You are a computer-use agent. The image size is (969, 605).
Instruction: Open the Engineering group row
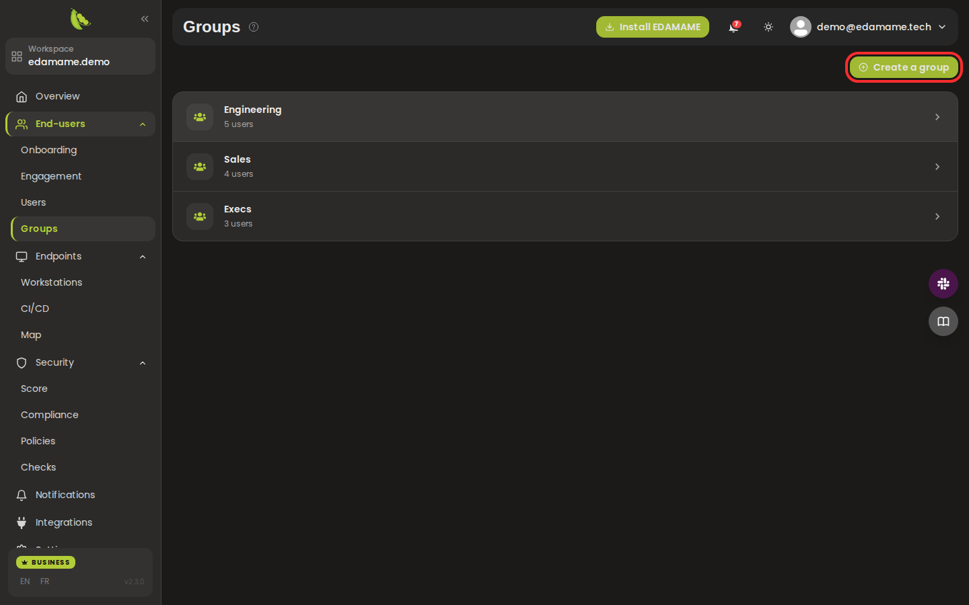click(565, 117)
